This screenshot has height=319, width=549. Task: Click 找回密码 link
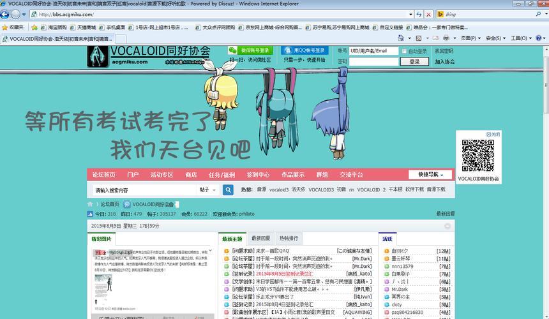tap(444, 51)
